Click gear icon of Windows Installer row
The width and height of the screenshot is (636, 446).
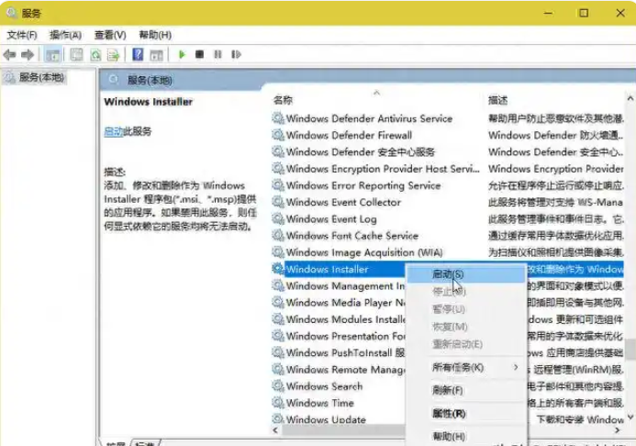[x=278, y=269]
